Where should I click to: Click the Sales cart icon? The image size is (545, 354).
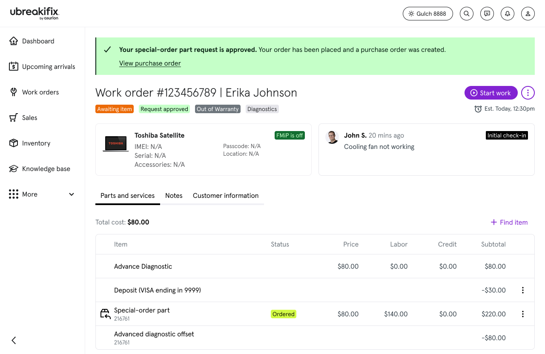(x=14, y=117)
